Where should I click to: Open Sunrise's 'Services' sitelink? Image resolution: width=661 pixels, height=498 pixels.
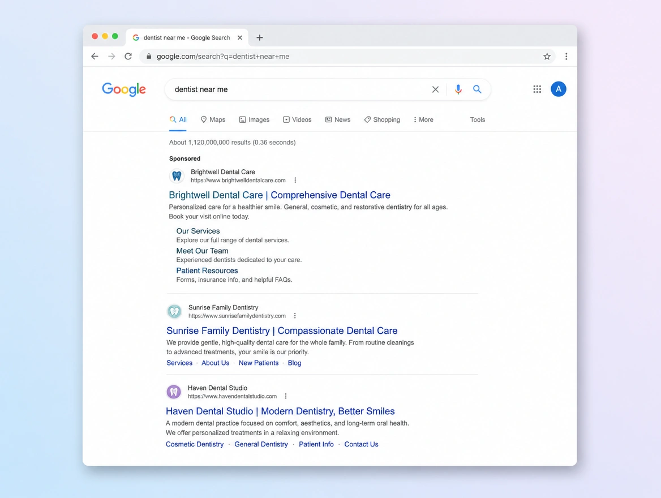tap(179, 363)
